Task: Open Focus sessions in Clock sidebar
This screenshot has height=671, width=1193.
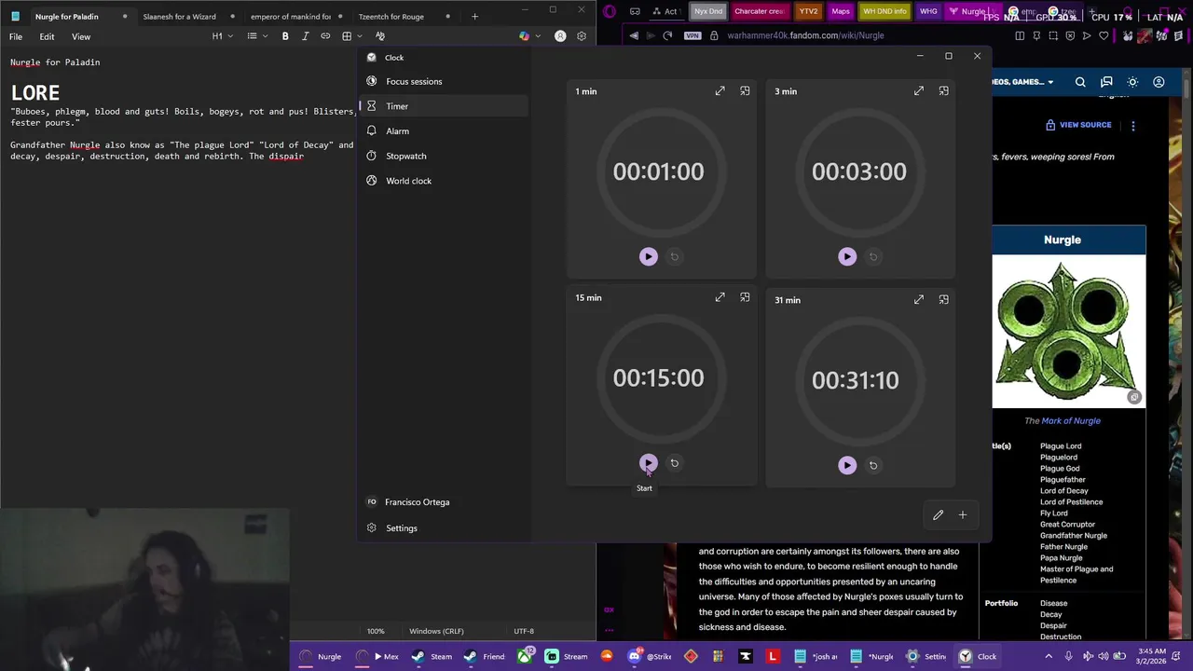Action: point(446,81)
